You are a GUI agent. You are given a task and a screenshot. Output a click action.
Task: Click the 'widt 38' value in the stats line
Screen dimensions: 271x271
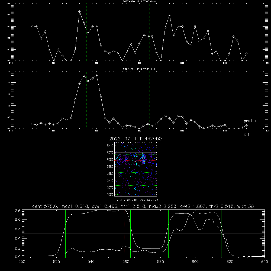(x=246, y=206)
